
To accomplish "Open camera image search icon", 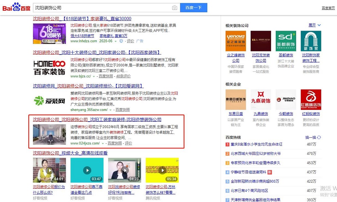I will (175, 8).
